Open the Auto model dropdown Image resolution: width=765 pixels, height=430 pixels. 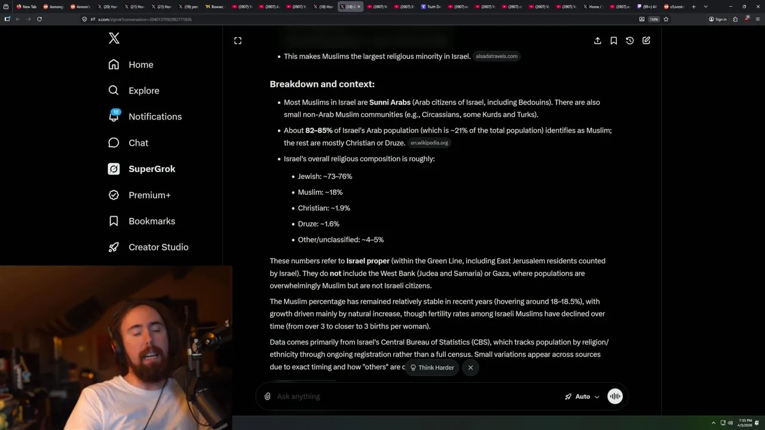point(582,397)
